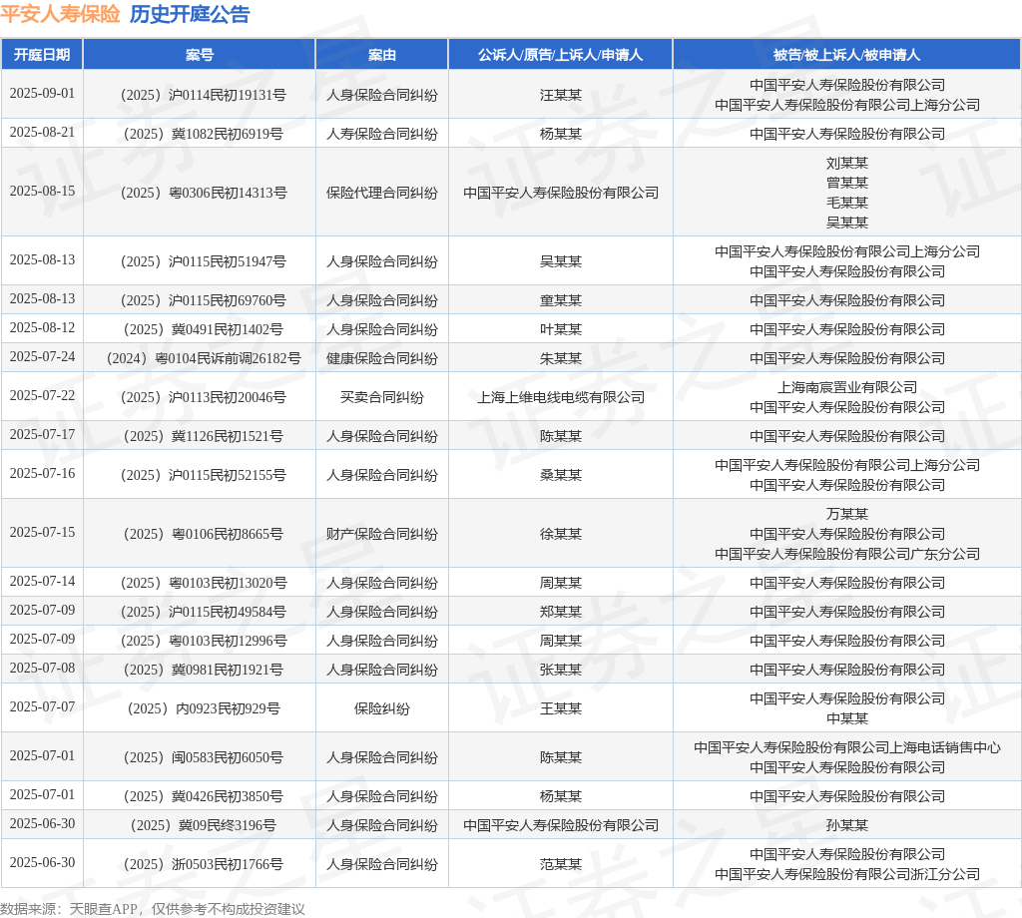
Task: Click plaintiff name 叶某某
Action: (561, 329)
